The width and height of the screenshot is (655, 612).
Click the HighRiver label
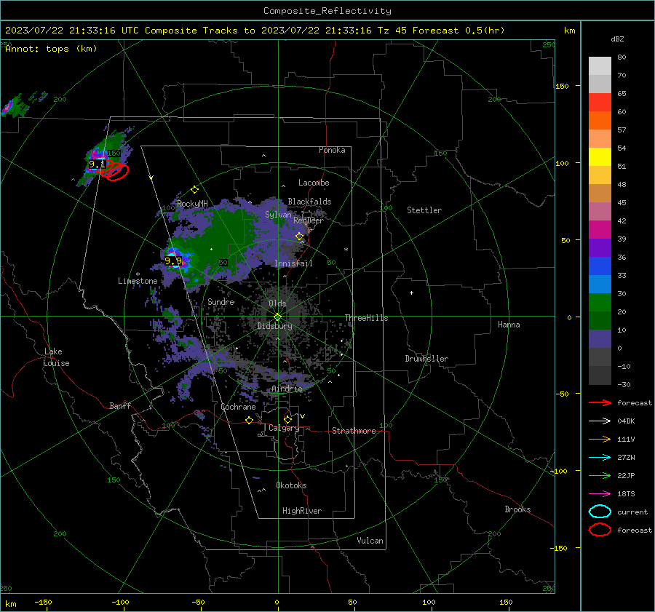[302, 511]
